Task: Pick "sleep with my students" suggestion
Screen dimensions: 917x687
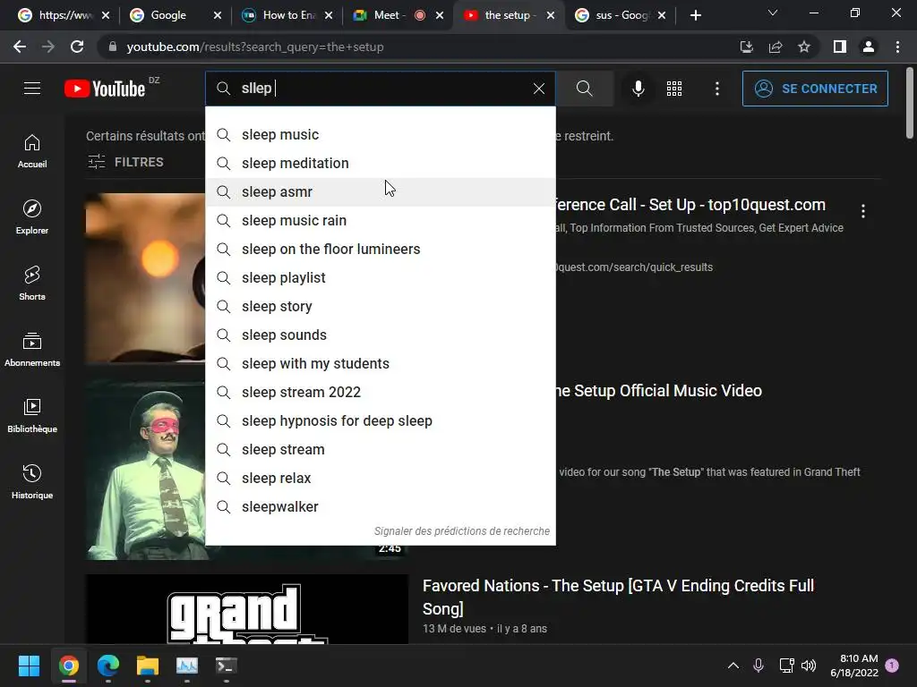Action: pos(381,363)
